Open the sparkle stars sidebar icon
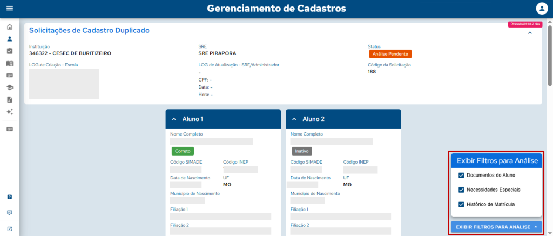This screenshot has height=236, width=553. click(x=10, y=112)
